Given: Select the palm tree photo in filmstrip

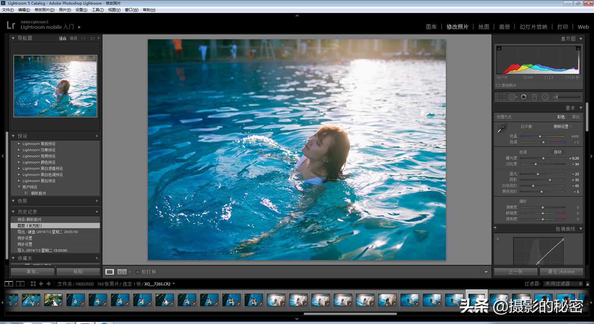Looking at the screenshot, I should pos(53,300).
